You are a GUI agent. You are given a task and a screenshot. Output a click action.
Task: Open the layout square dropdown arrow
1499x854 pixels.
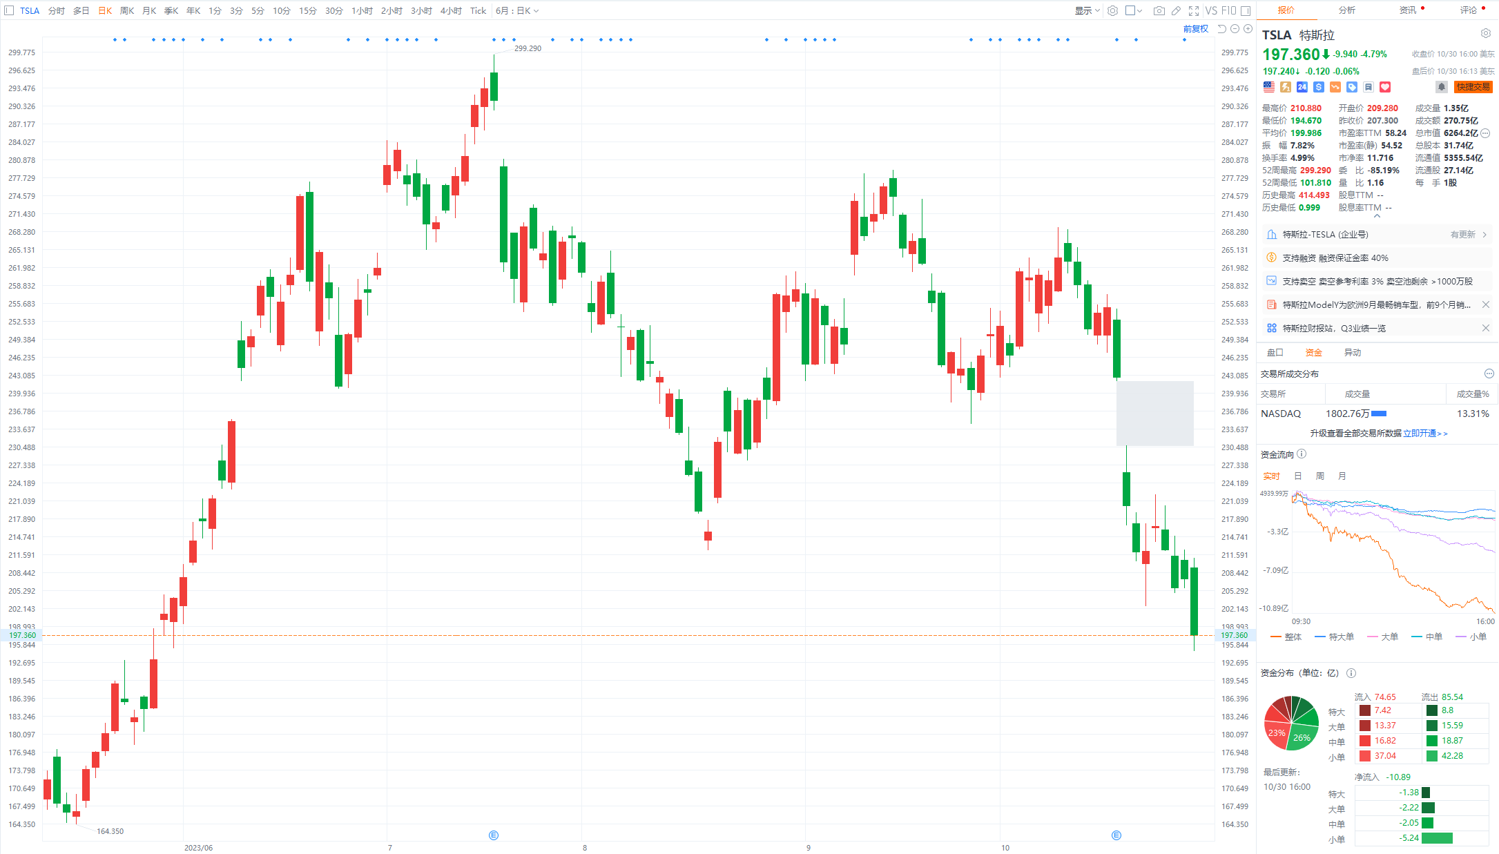pyautogui.click(x=1140, y=10)
